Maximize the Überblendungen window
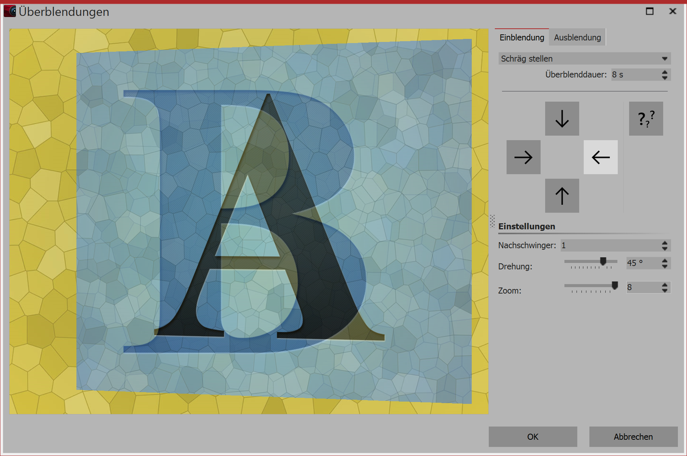This screenshot has width=687, height=456. click(650, 11)
